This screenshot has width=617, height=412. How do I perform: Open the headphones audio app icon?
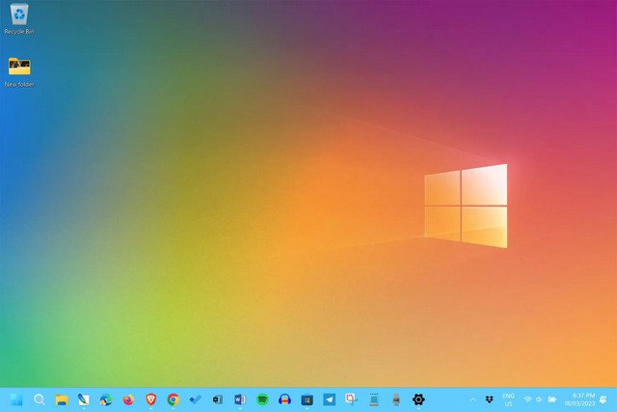tap(284, 399)
